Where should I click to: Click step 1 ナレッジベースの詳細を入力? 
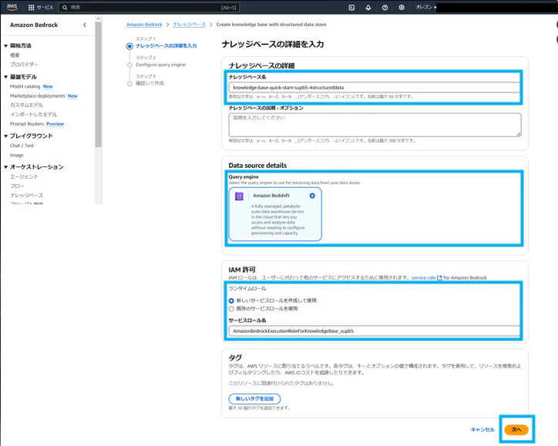[166, 46]
